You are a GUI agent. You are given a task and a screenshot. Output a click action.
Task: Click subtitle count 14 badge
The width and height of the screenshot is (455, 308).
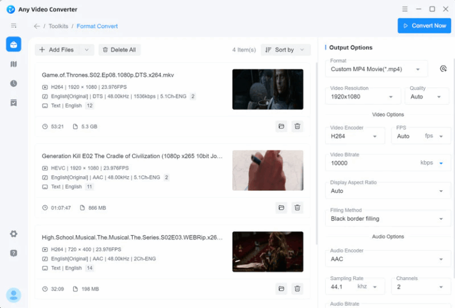[x=89, y=268]
